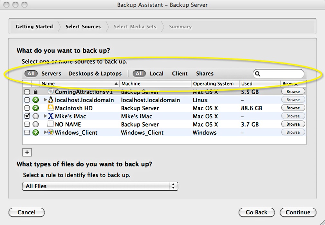Click the disc icon of ComingAttractionsV1

tap(51, 91)
